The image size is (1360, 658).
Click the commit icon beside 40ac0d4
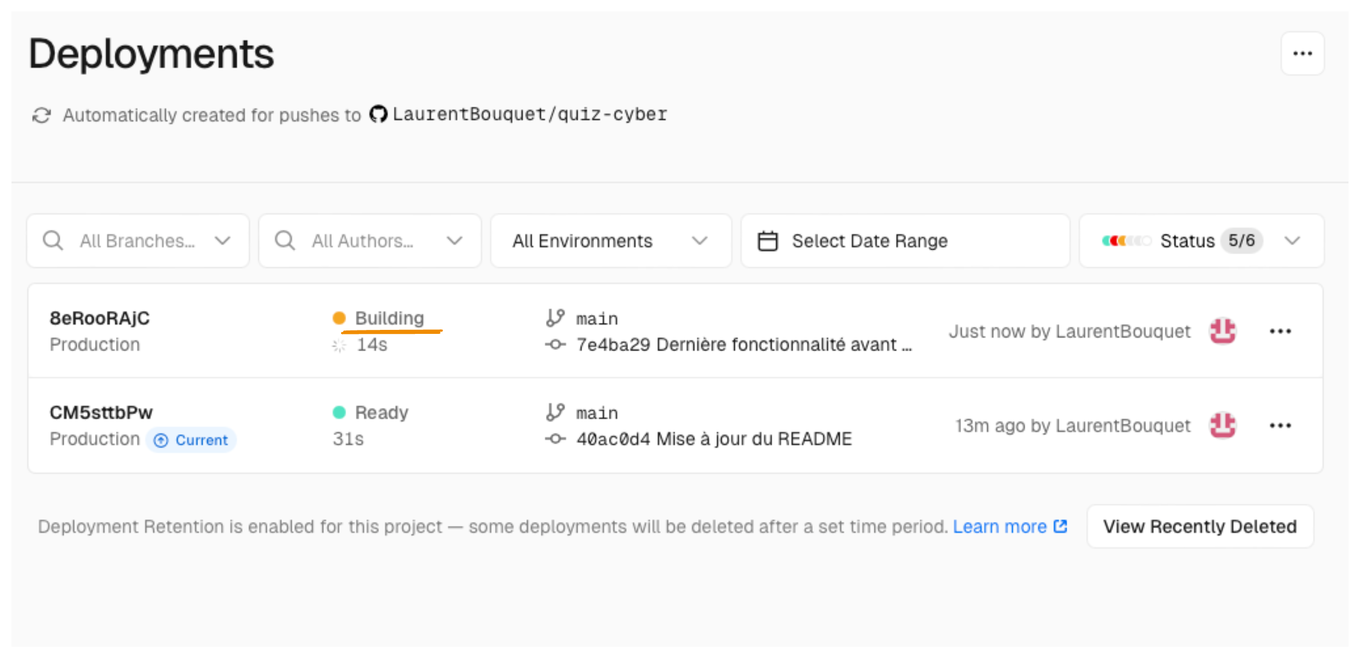tap(555, 438)
